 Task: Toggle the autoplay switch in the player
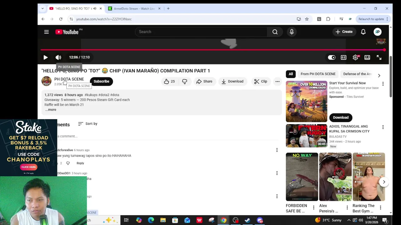pos(331,57)
